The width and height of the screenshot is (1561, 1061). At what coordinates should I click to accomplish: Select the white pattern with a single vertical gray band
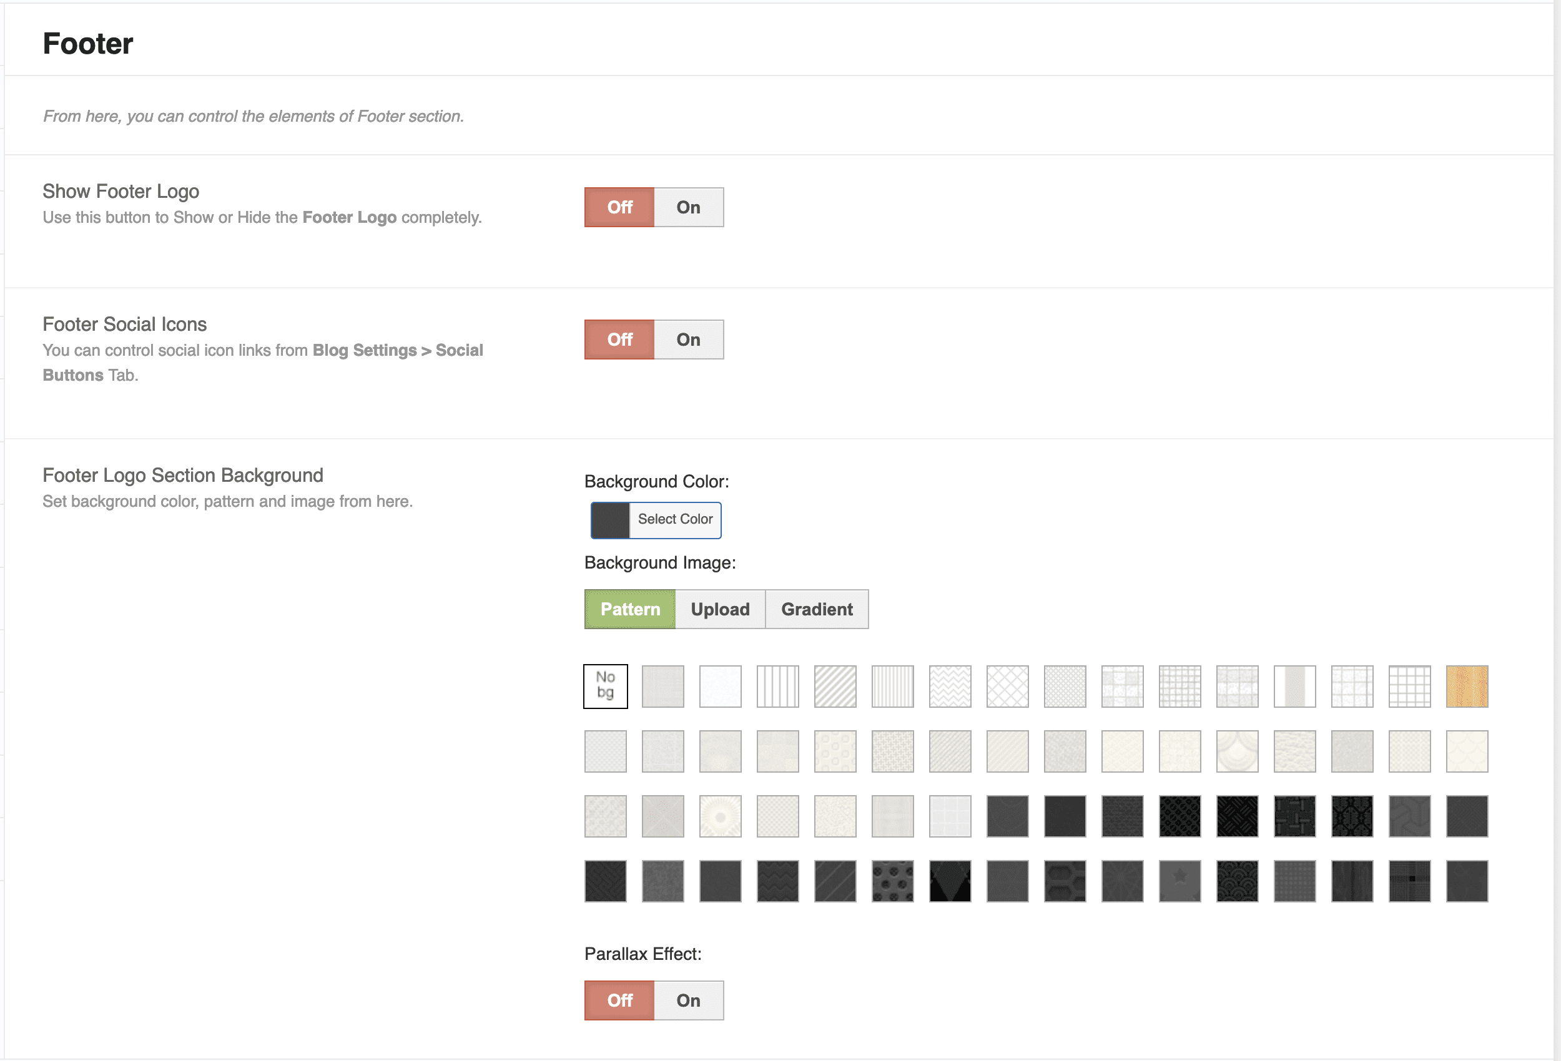pyautogui.click(x=1294, y=686)
